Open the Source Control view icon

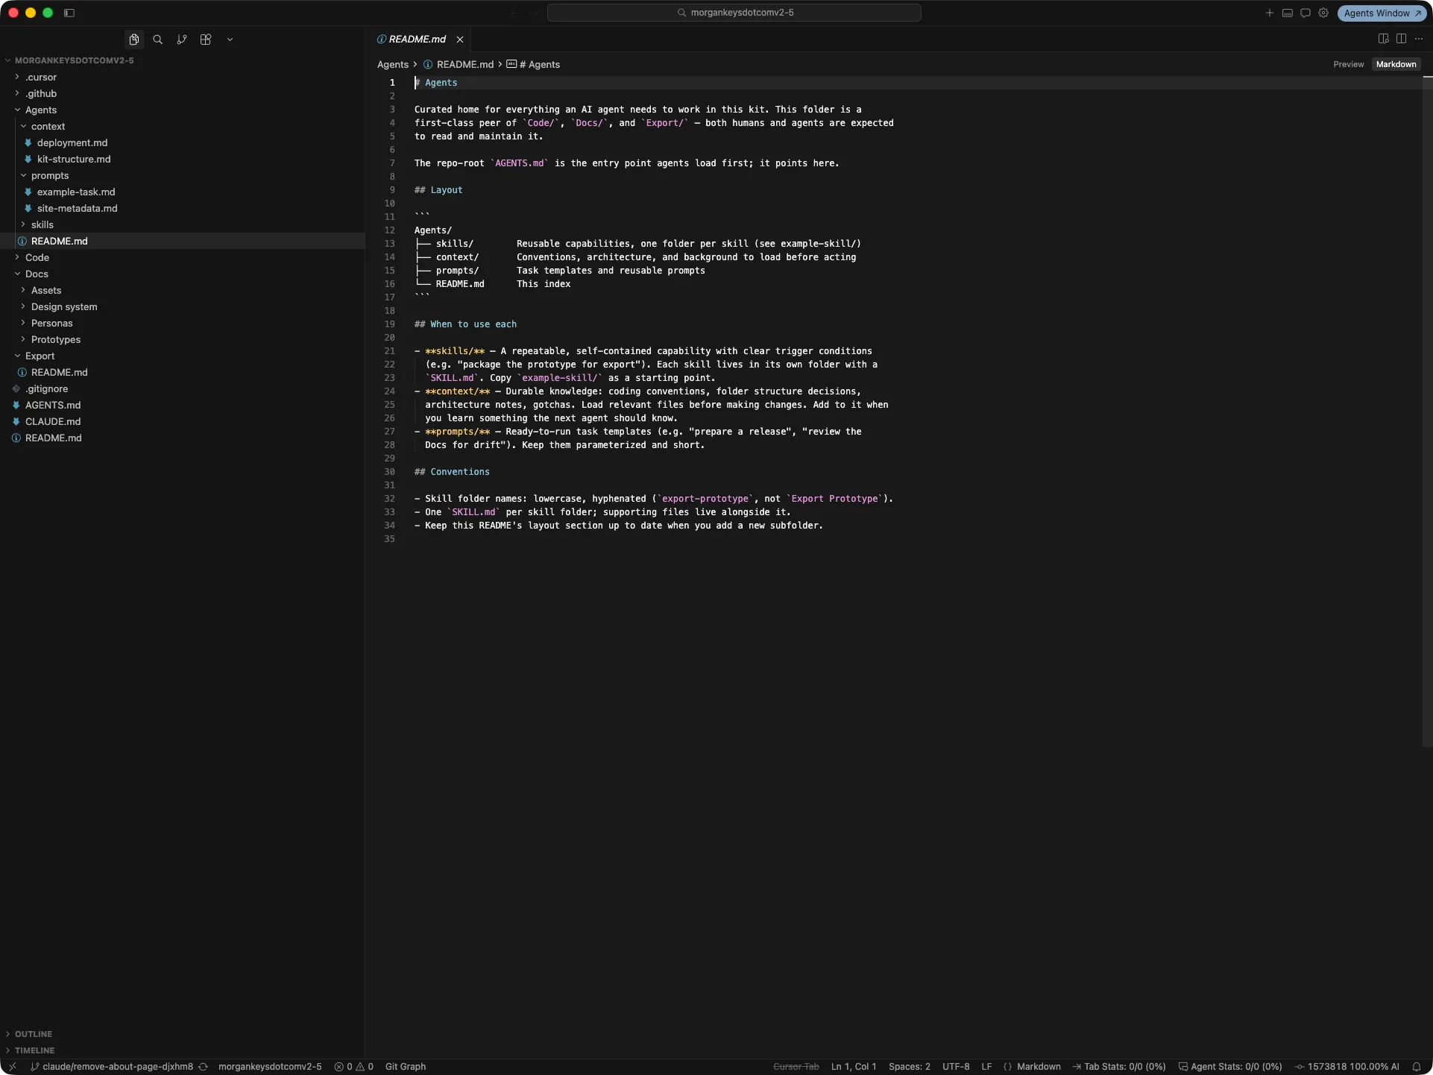(x=182, y=40)
